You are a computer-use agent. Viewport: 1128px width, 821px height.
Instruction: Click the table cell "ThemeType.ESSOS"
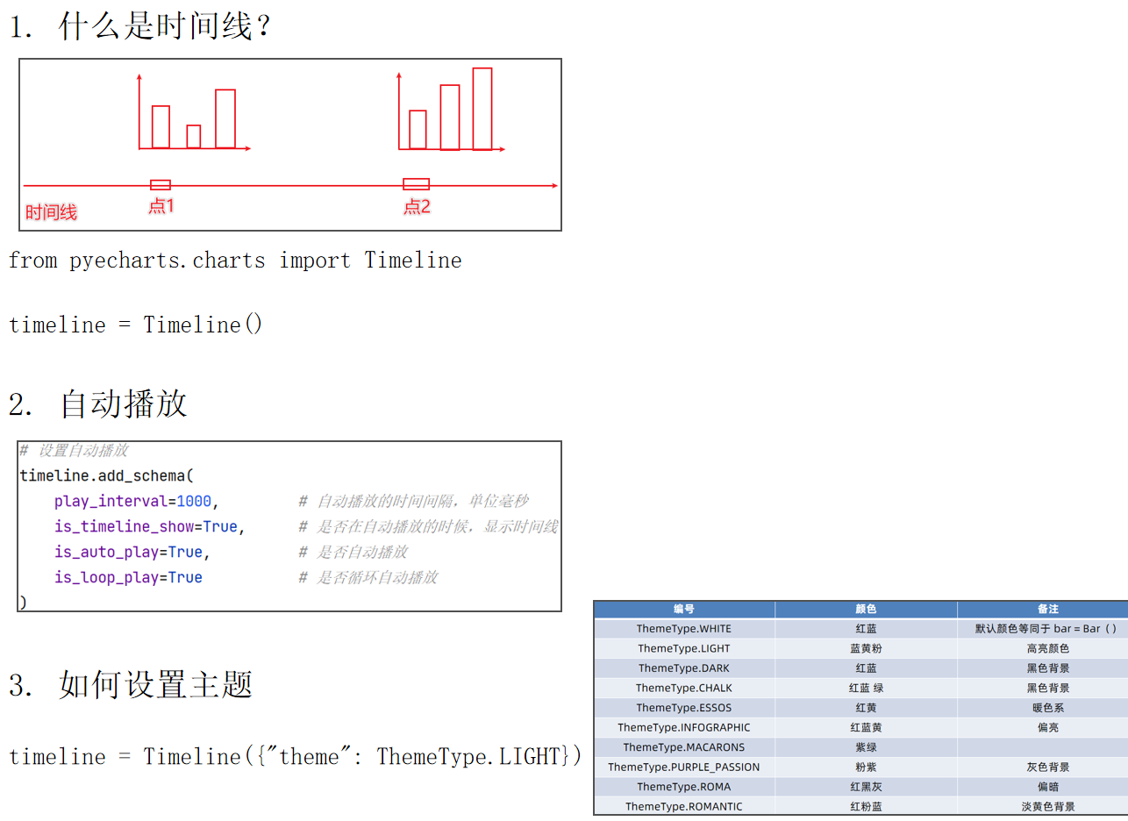[684, 708]
